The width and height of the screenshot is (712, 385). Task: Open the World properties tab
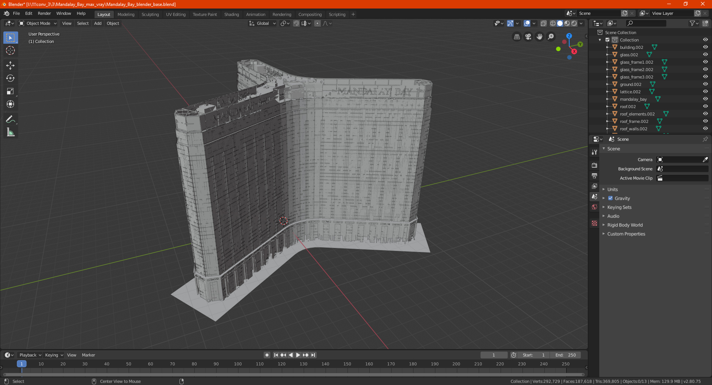pos(594,207)
